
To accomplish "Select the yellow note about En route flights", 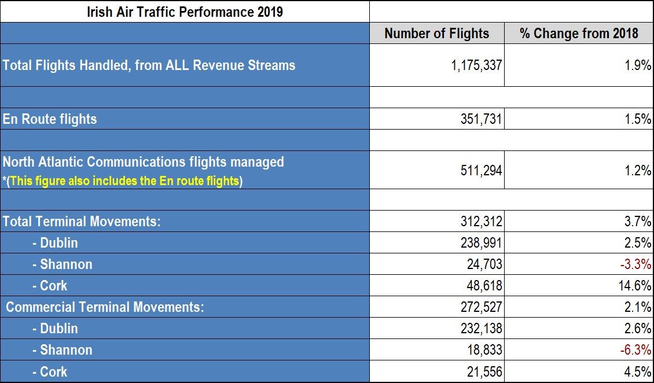I will pyautogui.click(x=124, y=181).
